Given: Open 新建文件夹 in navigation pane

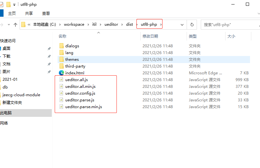Looking at the screenshot, I should pos(12,102).
